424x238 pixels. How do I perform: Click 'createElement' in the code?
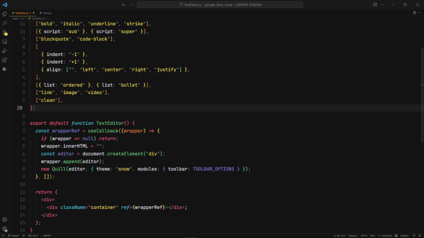pos(125,154)
